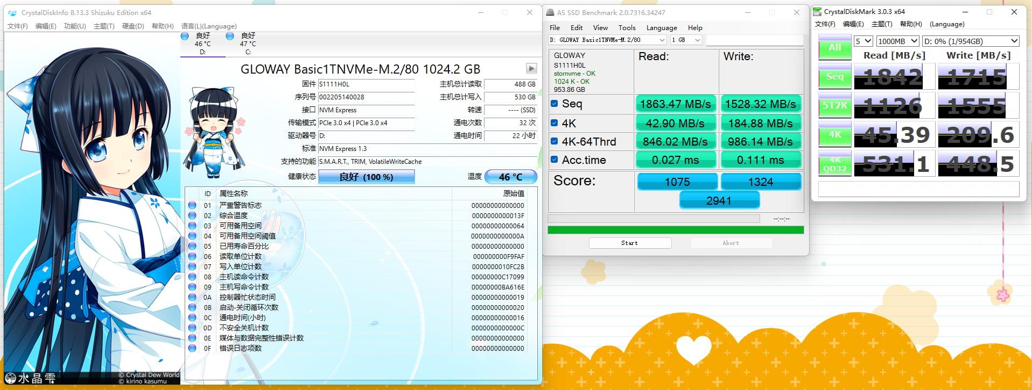
Task: Open 硬盘(D) menu in CrystalDiskInfo
Action: pyautogui.click(x=133, y=26)
